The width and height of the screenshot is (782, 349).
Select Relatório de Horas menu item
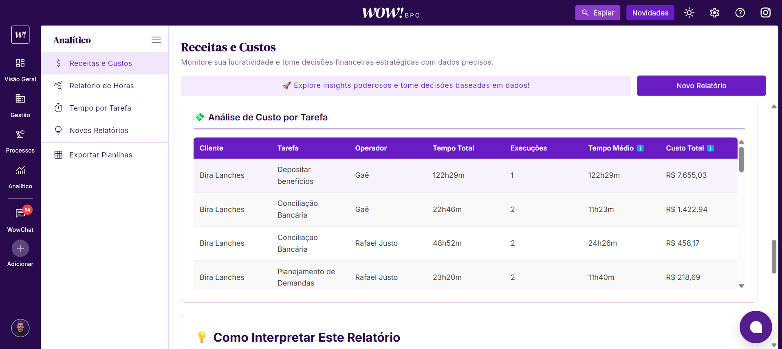coord(101,86)
